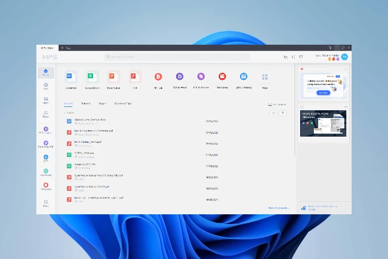Open WPS Academy
This screenshot has width=388, height=259.
click(244, 80)
